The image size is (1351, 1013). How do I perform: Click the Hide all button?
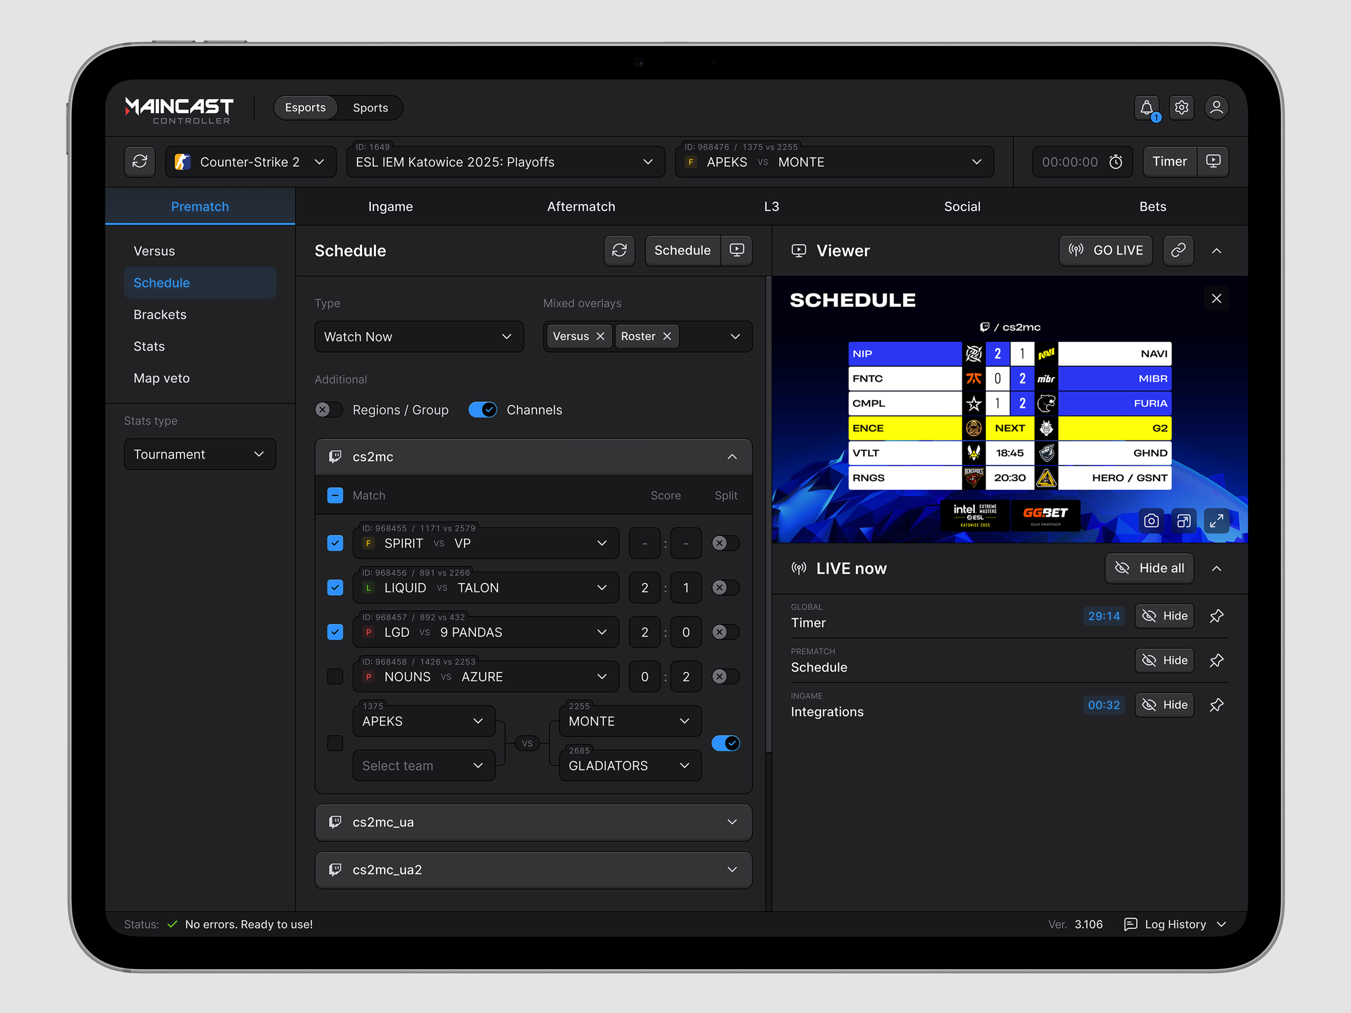[1149, 569]
